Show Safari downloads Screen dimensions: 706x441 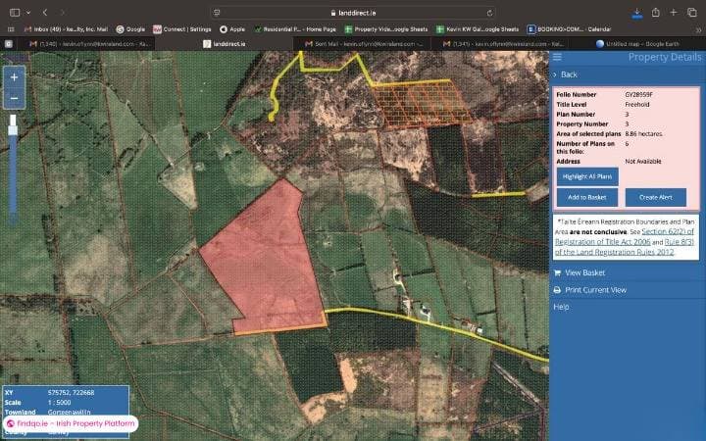click(637, 13)
